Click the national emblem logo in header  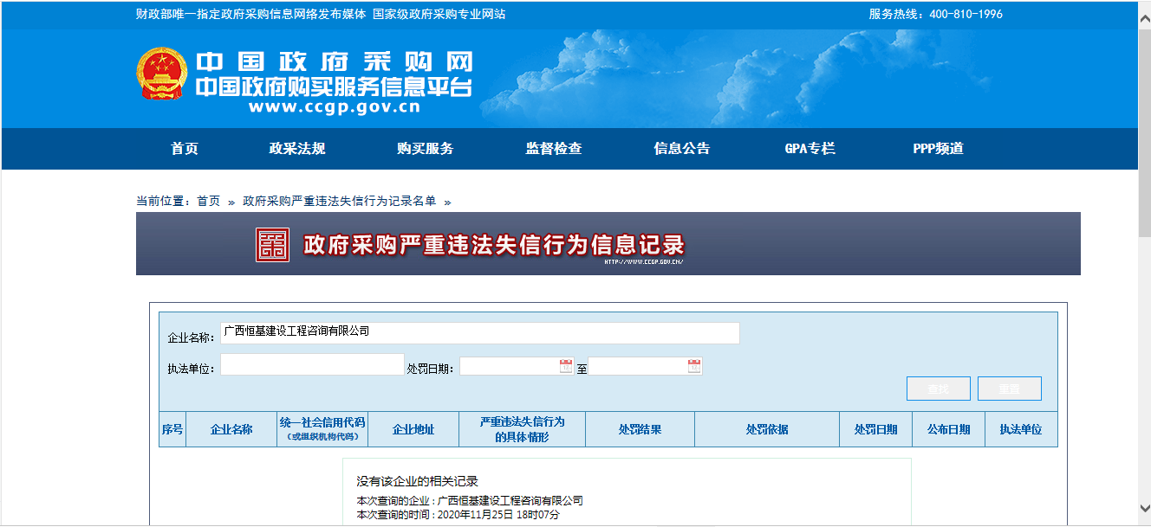[161, 74]
